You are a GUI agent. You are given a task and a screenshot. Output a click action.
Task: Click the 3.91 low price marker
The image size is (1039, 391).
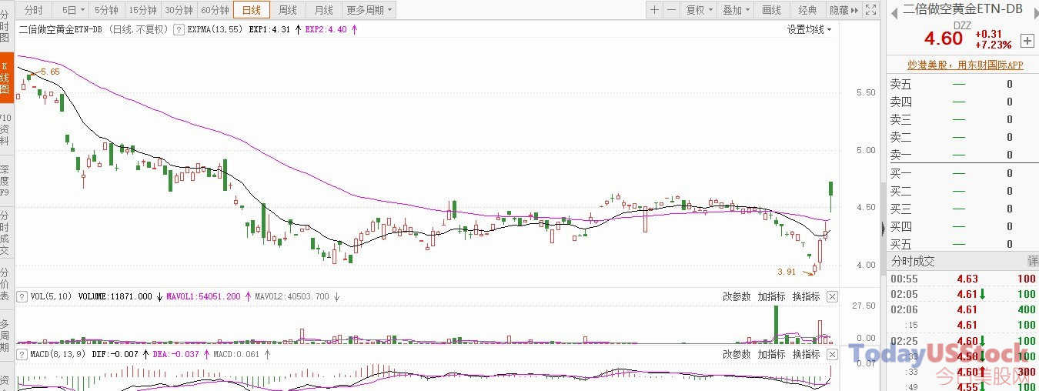[x=787, y=272]
